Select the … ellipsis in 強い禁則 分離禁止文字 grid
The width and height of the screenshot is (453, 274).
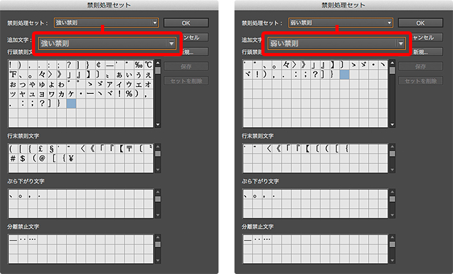[x=33, y=240]
